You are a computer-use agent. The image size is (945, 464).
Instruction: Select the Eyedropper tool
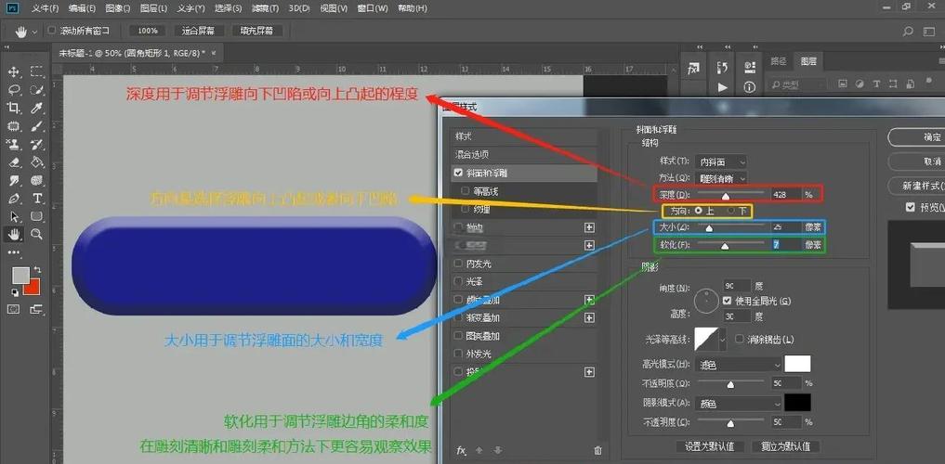pos(37,108)
